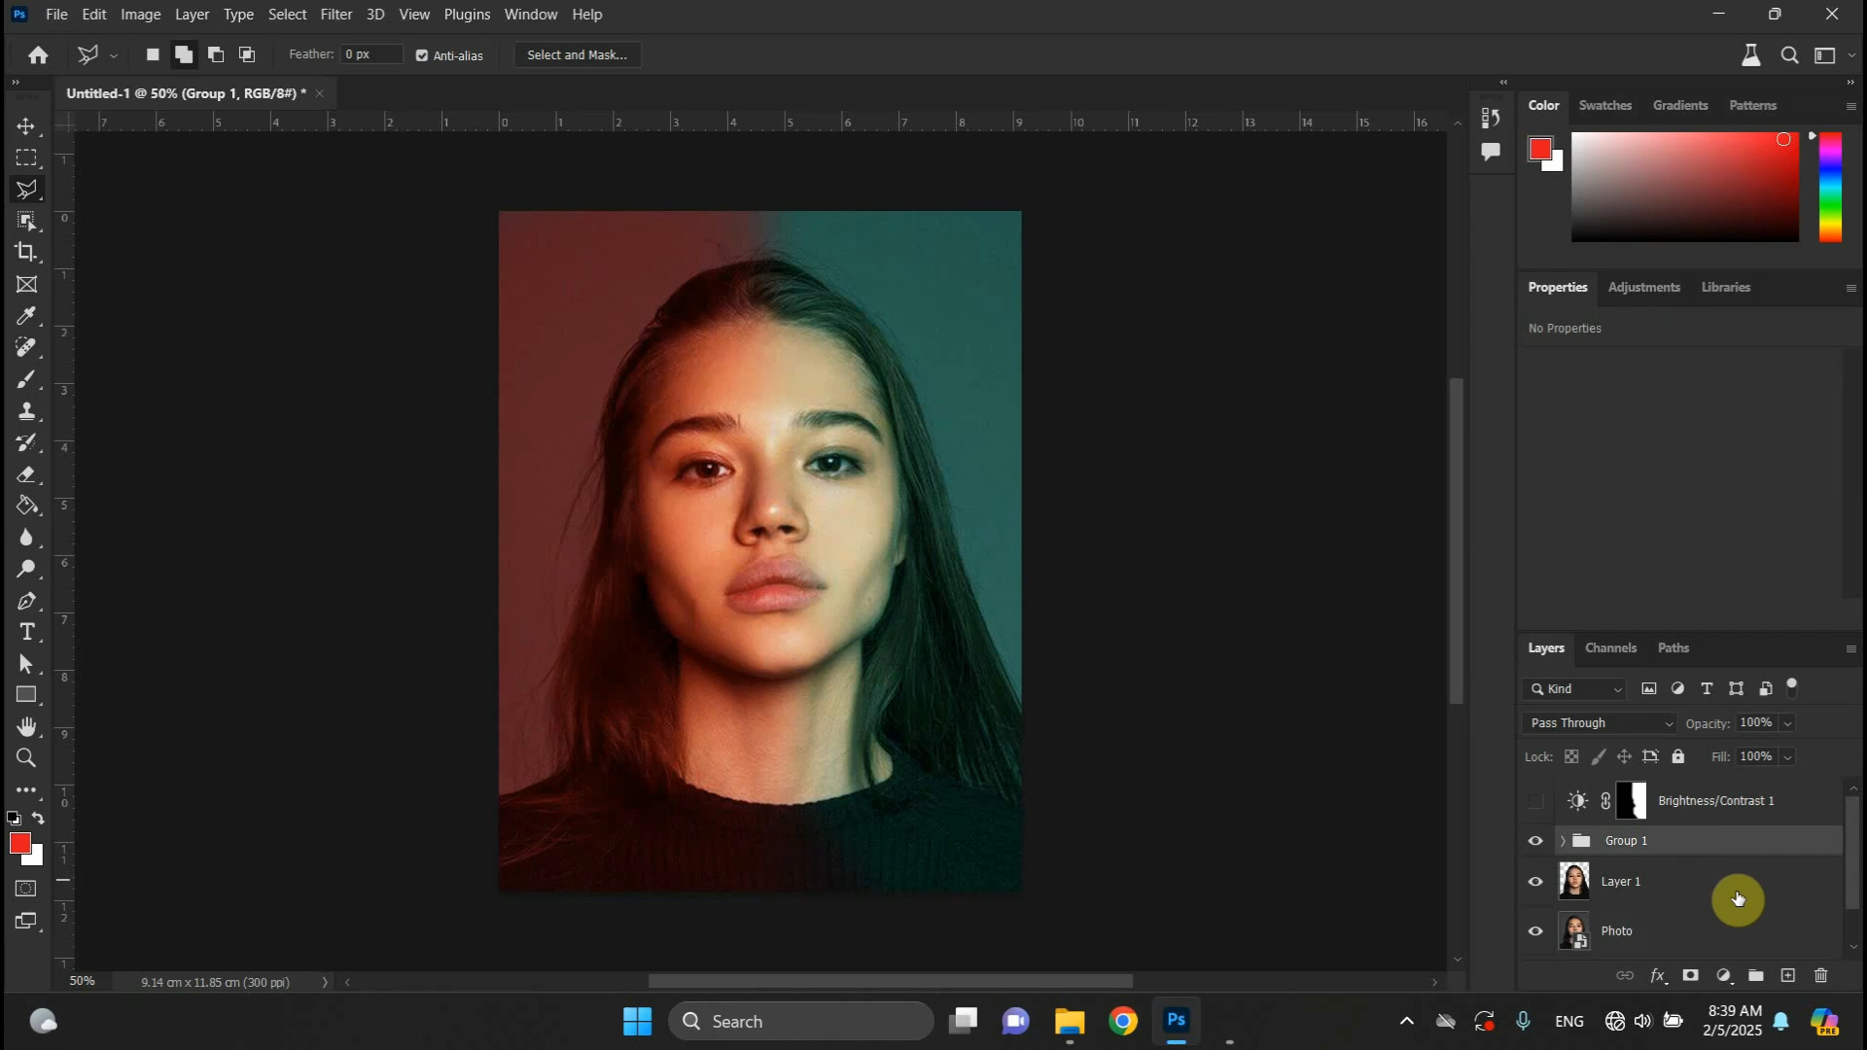Open the layer filter Kind dropdown
The width and height of the screenshot is (1867, 1050).
click(1575, 689)
